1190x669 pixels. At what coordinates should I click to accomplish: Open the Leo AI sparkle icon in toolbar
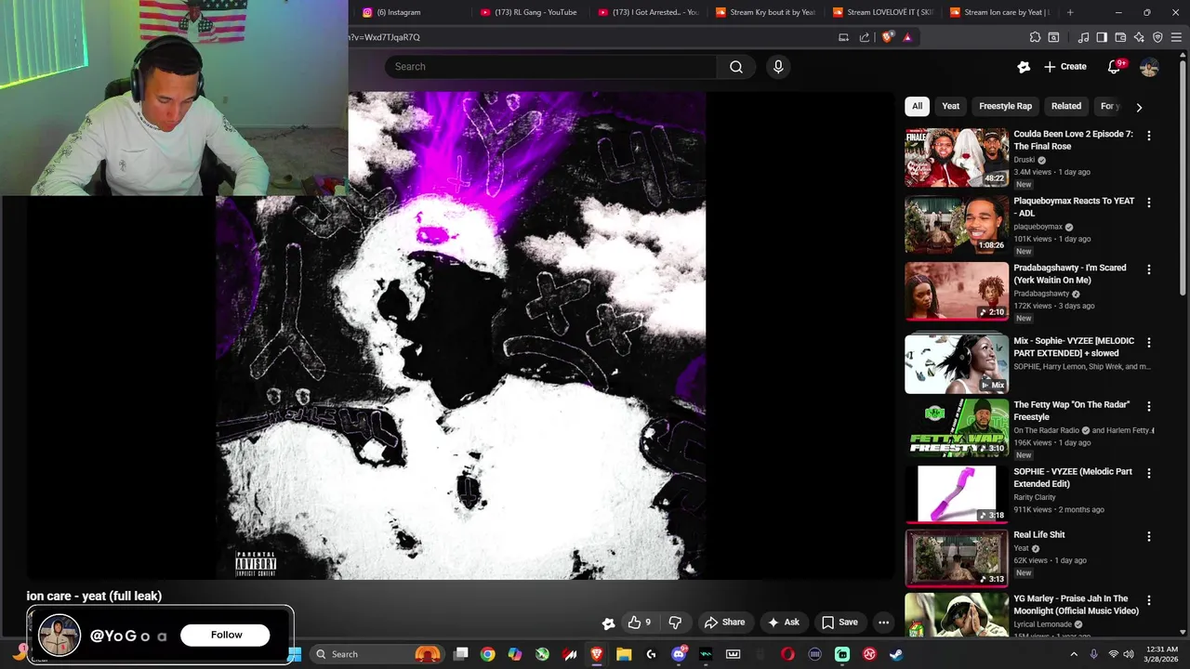point(1139,37)
